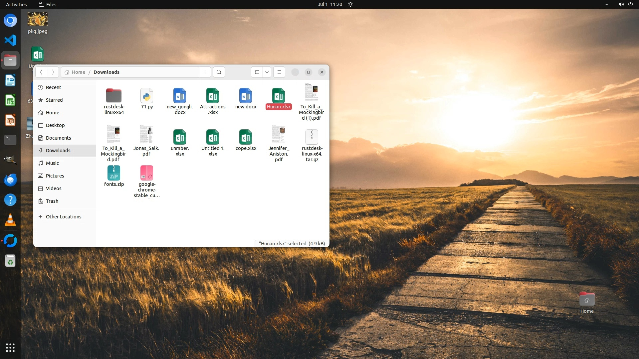Click the back navigation arrow
639x359 pixels.
tap(41, 72)
